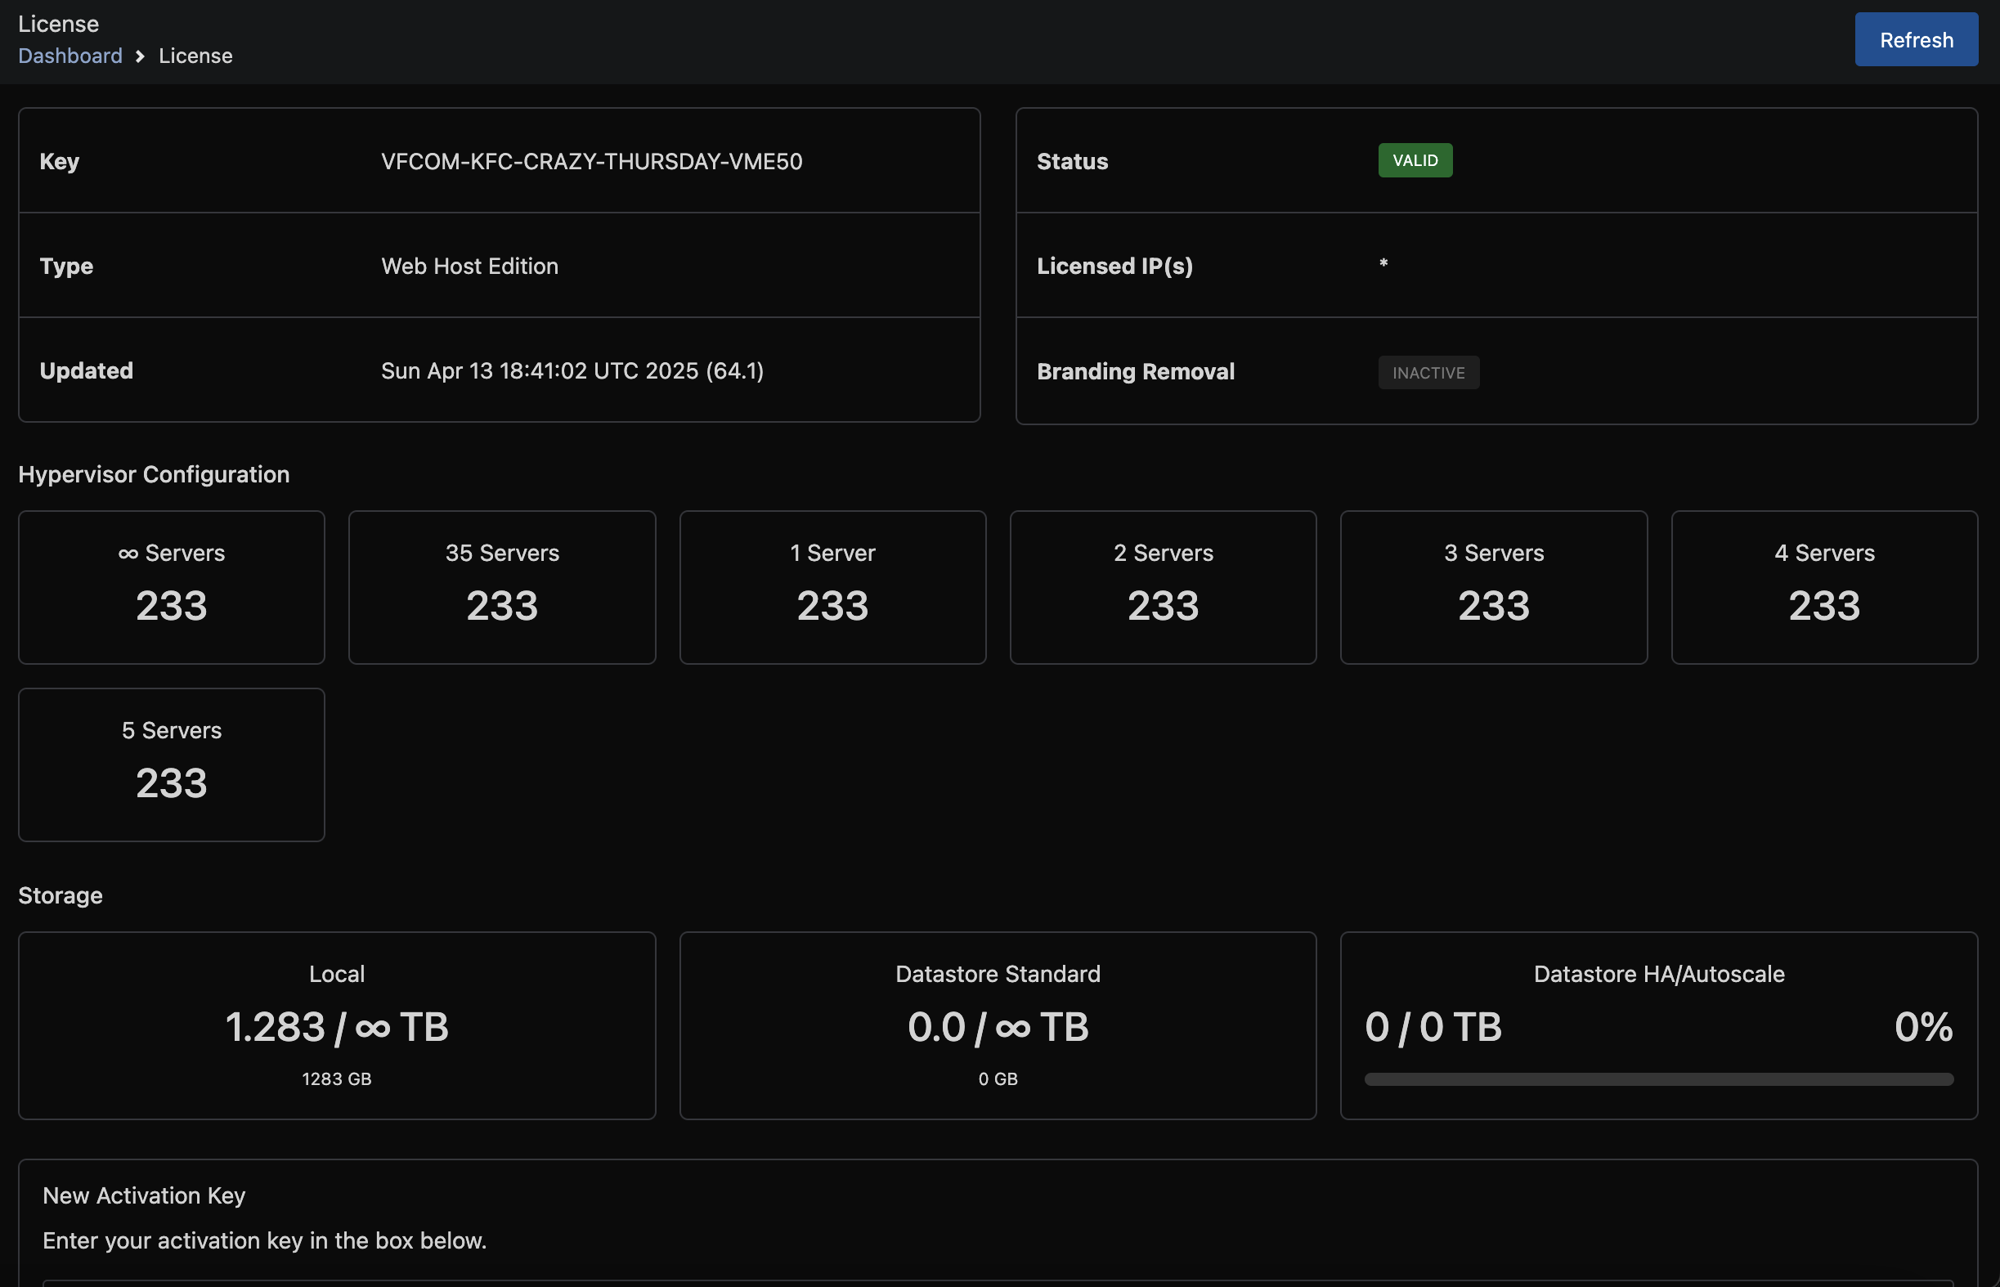Select the VALID status badge
Image resolution: width=2000 pixels, height=1287 pixels.
click(1414, 160)
